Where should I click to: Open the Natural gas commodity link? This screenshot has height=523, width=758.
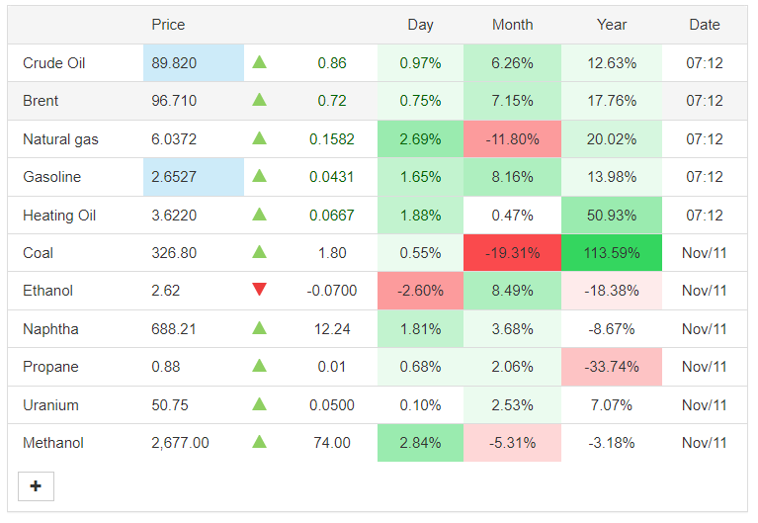tap(60, 139)
